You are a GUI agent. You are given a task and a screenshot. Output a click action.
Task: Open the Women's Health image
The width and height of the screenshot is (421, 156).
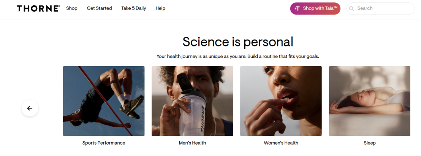coord(281,101)
